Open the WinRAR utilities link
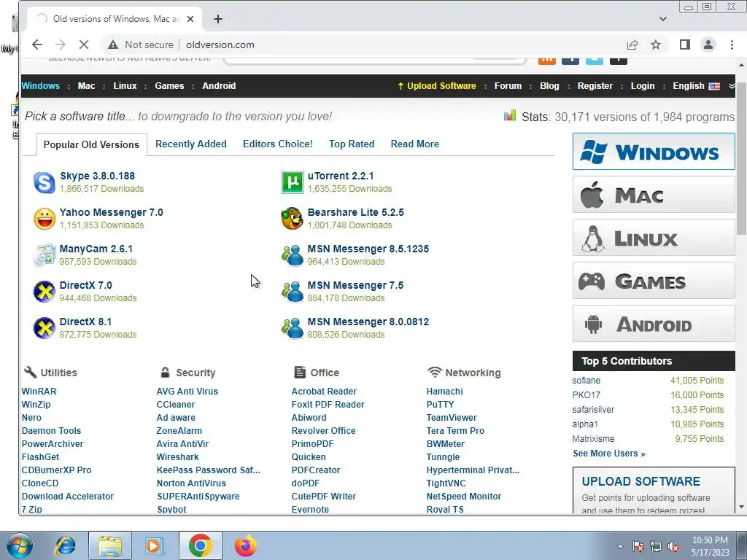This screenshot has height=560, width=747. (x=39, y=391)
